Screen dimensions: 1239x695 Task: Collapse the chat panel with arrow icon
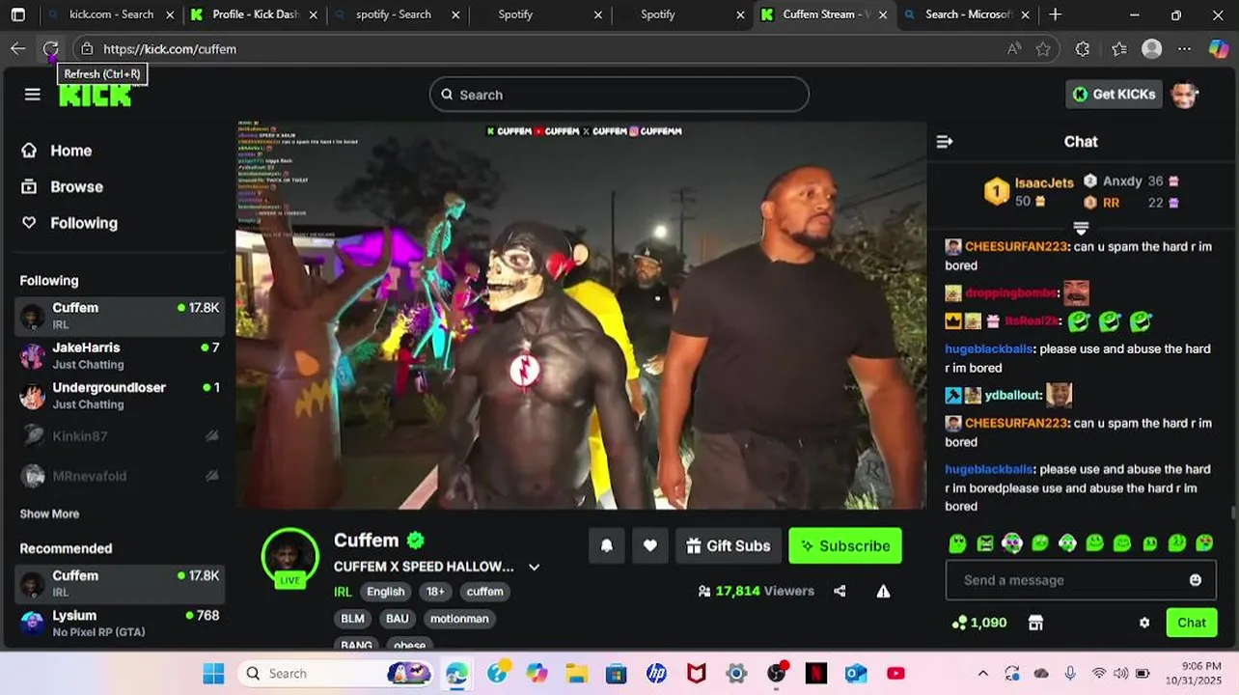tap(945, 142)
